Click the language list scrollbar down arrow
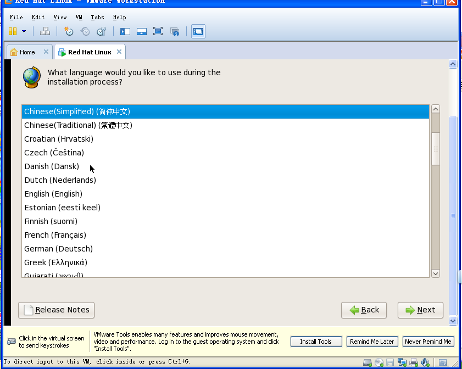 click(x=435, y=273)
